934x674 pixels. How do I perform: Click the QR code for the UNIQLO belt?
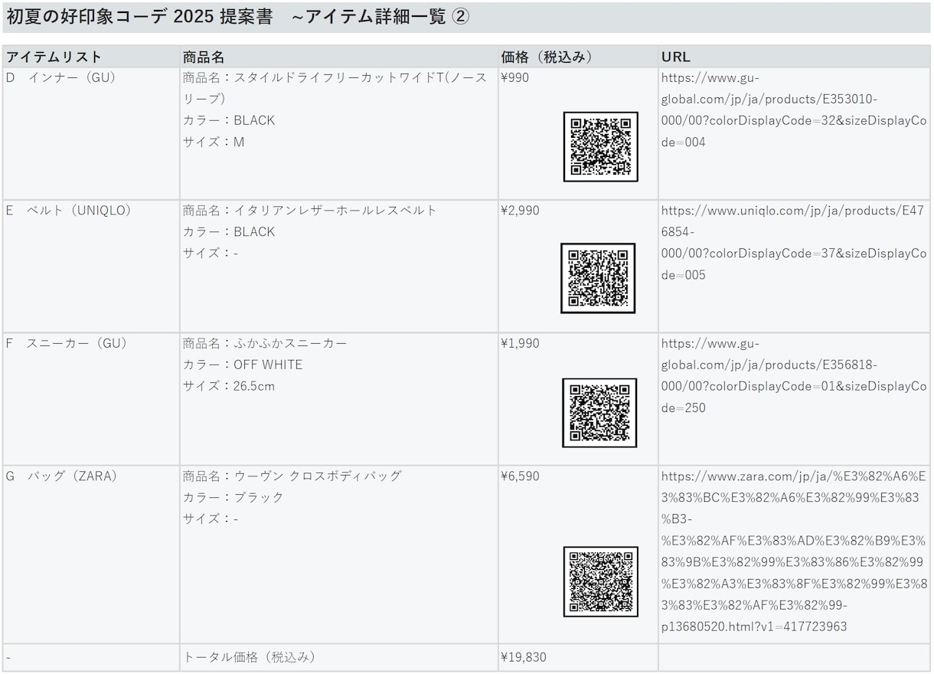[x=598, y=278]
